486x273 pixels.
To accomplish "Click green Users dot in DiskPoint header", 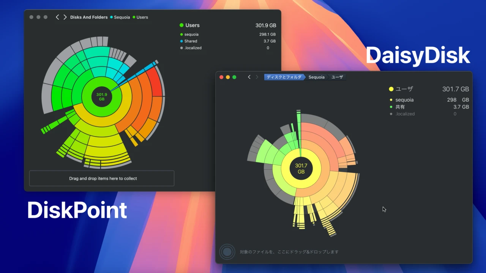I will (x=181, y=25).
